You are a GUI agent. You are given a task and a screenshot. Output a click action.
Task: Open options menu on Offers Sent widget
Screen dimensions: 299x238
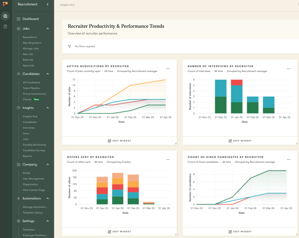(168, 159)
